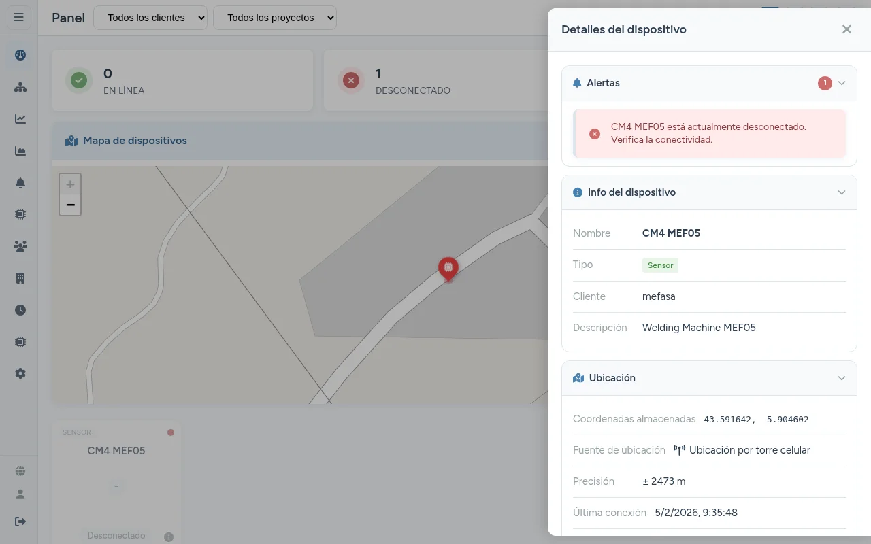This screenshot has height=544, width=871.
Task: Click the zoom in button on the map
Action: (70, 184)
